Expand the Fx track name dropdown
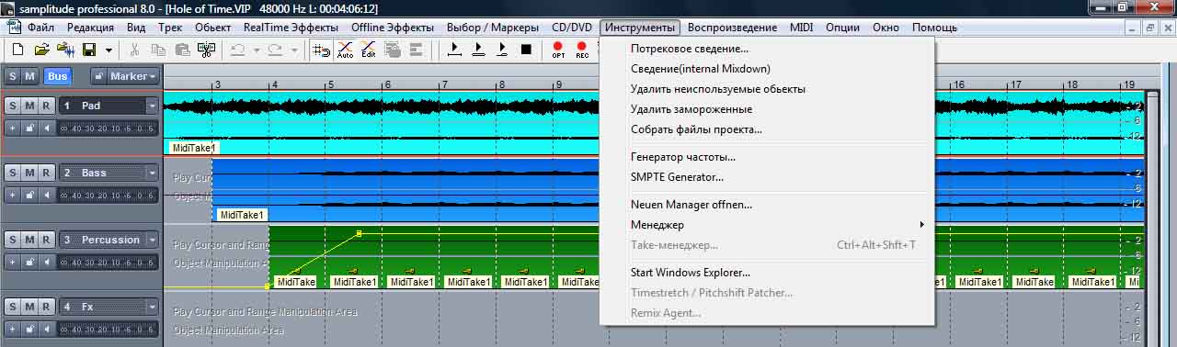 [x=152, y=307]
